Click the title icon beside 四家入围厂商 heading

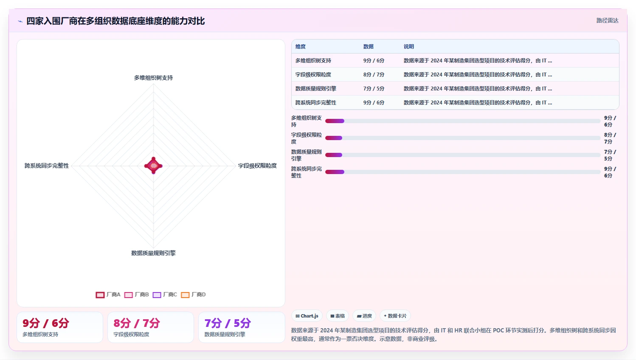pyautogui.click(x=20, y=21)
